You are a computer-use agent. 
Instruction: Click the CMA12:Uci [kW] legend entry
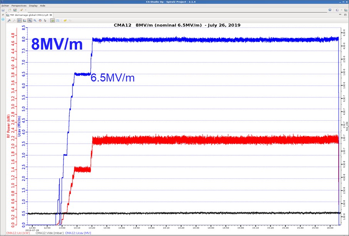18,233
